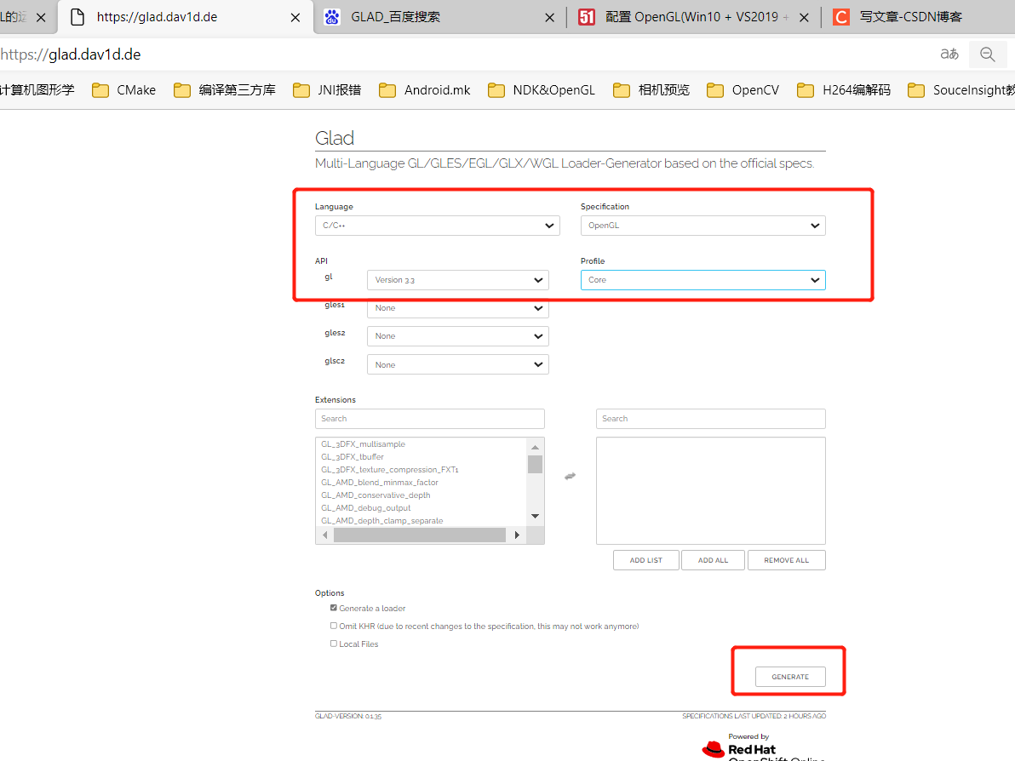Click the extensions list scroll left arrow
Screen dimensions: 1015x761
[x=325, y=535]
